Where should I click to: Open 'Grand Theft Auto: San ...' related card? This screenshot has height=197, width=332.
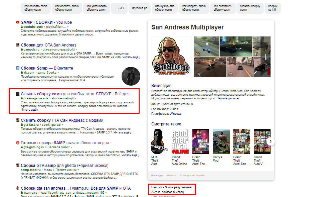241,147
